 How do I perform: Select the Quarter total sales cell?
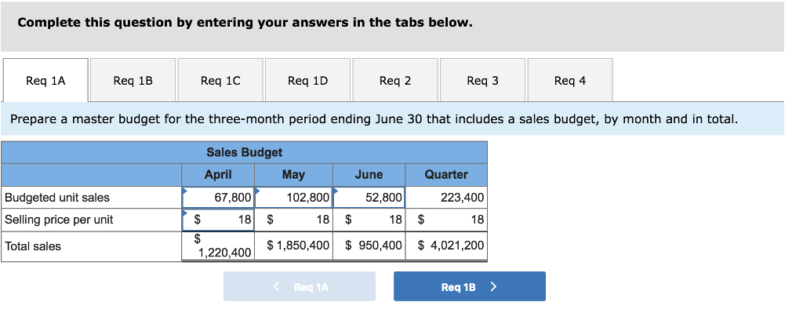446,246
